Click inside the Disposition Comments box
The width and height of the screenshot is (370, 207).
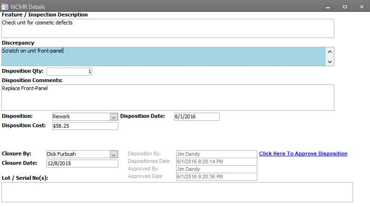click(x=168, y=98)
